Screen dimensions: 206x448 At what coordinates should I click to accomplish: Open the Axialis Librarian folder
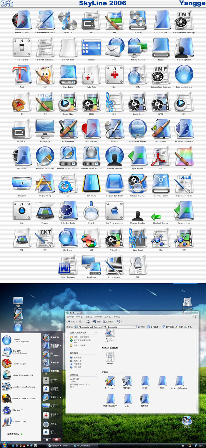179,382
